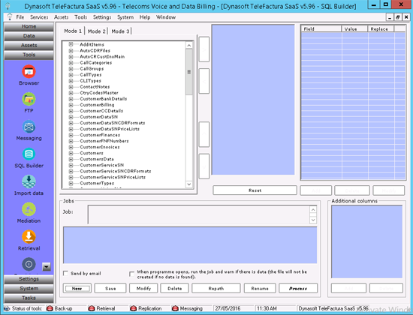Viewport: 413px width, 315px height.
Task: Open the System menu in menu bar
Action: coord(125,17)
